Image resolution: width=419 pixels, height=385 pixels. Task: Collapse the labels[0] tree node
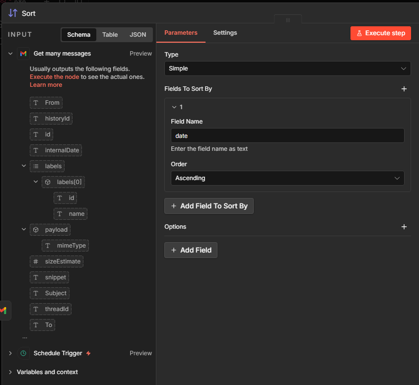pos(36,182)
